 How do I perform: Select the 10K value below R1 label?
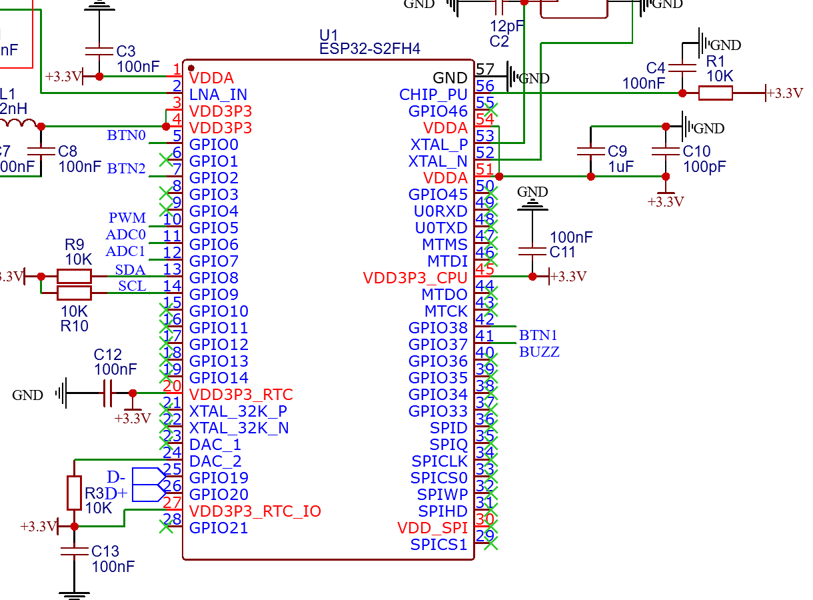point(720,76)
